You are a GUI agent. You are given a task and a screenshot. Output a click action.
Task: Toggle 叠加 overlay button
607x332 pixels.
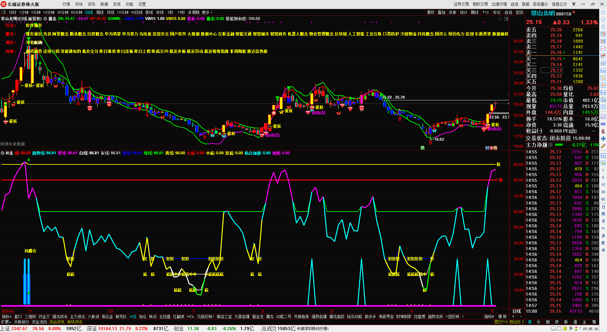point(442,12)
